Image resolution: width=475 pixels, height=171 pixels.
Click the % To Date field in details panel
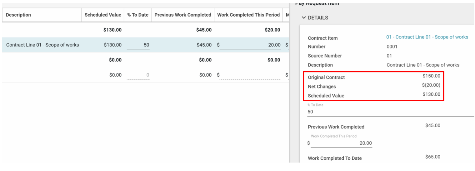(x=387, y=112)
